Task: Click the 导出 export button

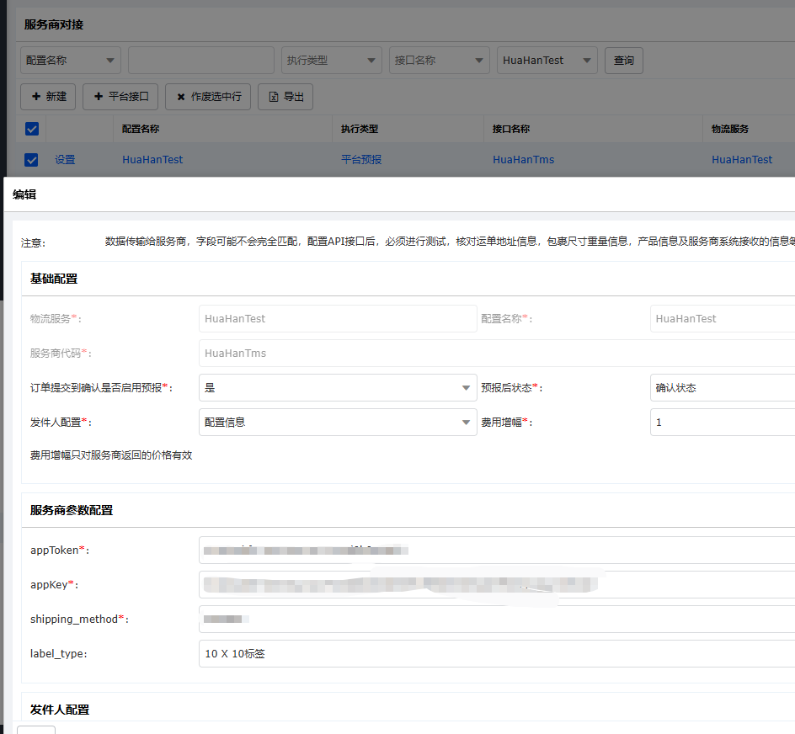Action: pos(285,97)
